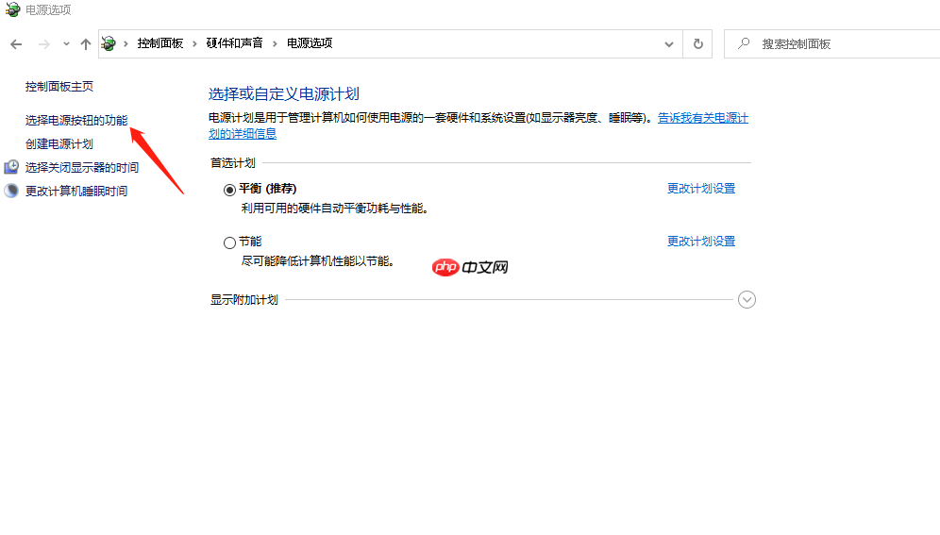Open 创建电源计划 link
The image size is (940, 535).
tap(59, 143)
